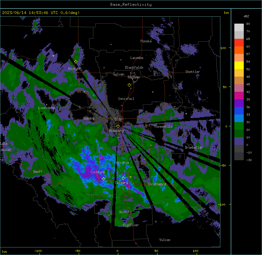The image size is (262, 255).
Task: Click the Airdrie city label
Action: pos(123,163)
